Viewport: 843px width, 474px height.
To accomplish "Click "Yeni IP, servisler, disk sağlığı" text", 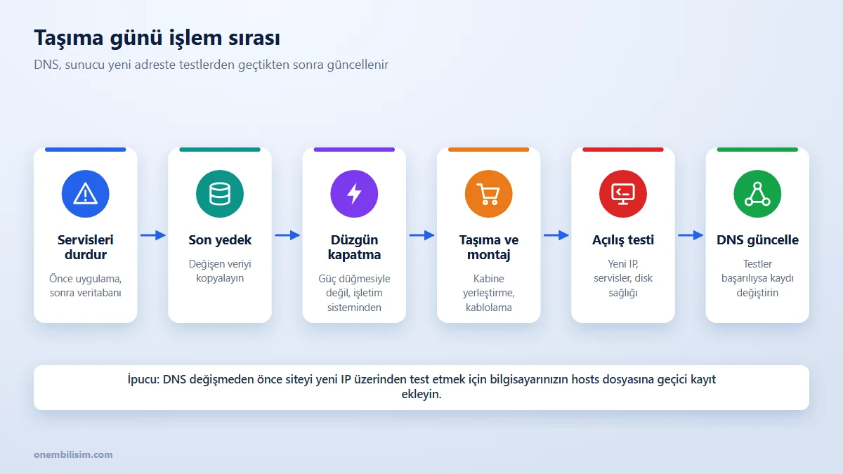I will pos(623,278).
